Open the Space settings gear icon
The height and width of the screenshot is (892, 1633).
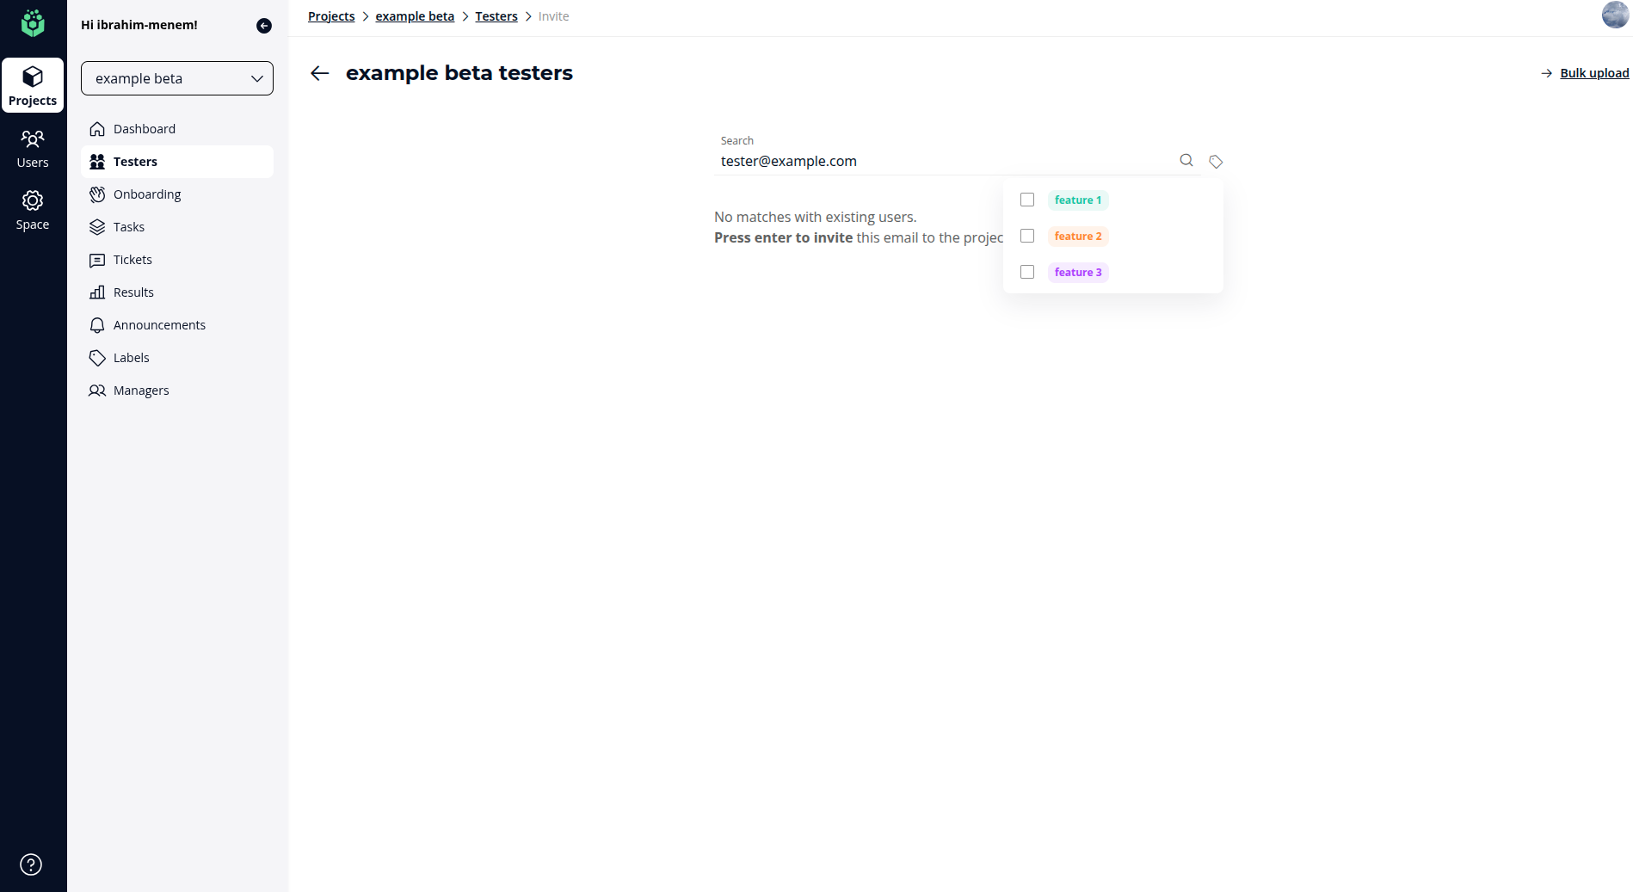33,200
